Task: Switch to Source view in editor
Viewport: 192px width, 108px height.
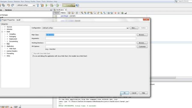Action: tap(57, 13)
